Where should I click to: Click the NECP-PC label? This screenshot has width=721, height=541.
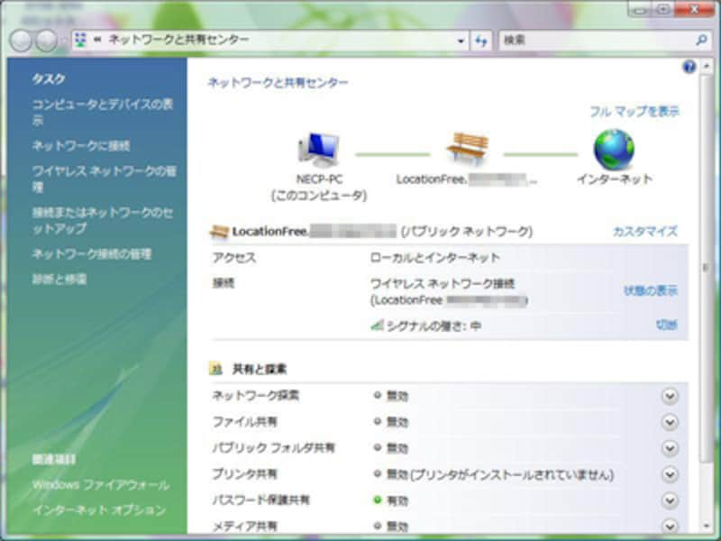(319, 179)
